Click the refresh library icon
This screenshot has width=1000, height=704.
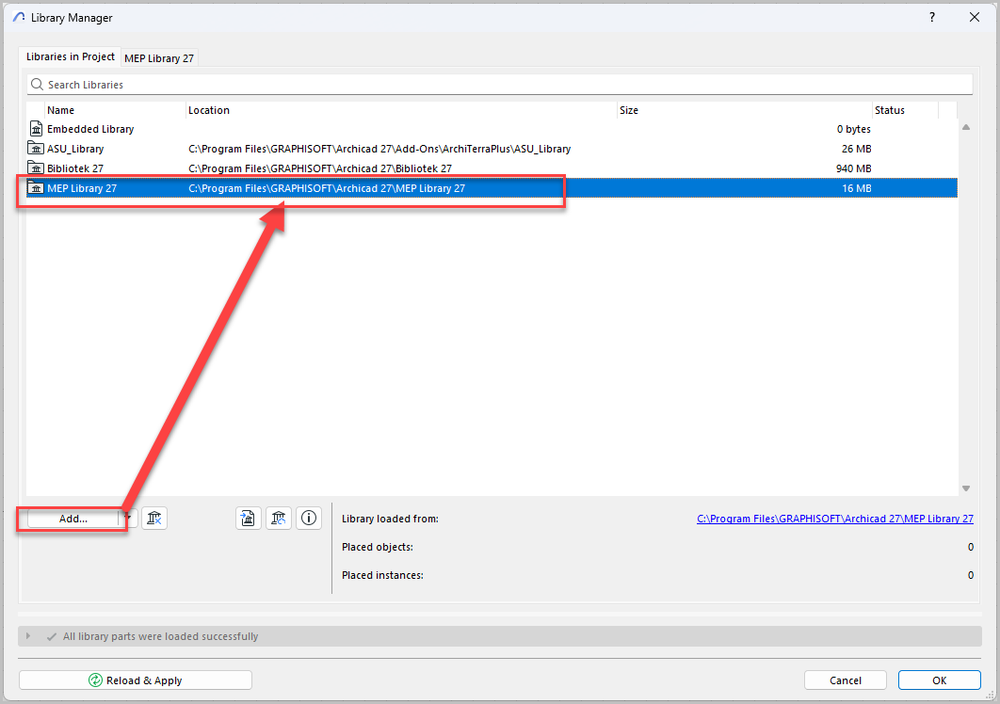click(279, 518)
